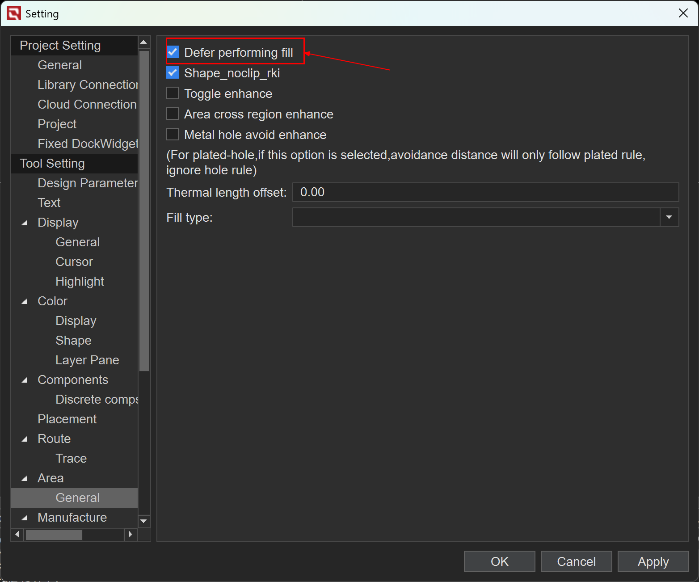Select Design Parameter in Tool Setting
Viewport: 699px width, 582px height.
pos(87,183)
